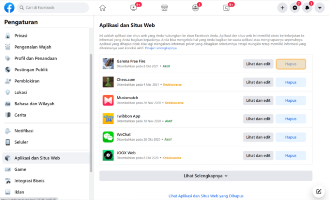Expand the list with Lihat Selengkapnya
Screen dimensions: 329x200
(206, 176)
